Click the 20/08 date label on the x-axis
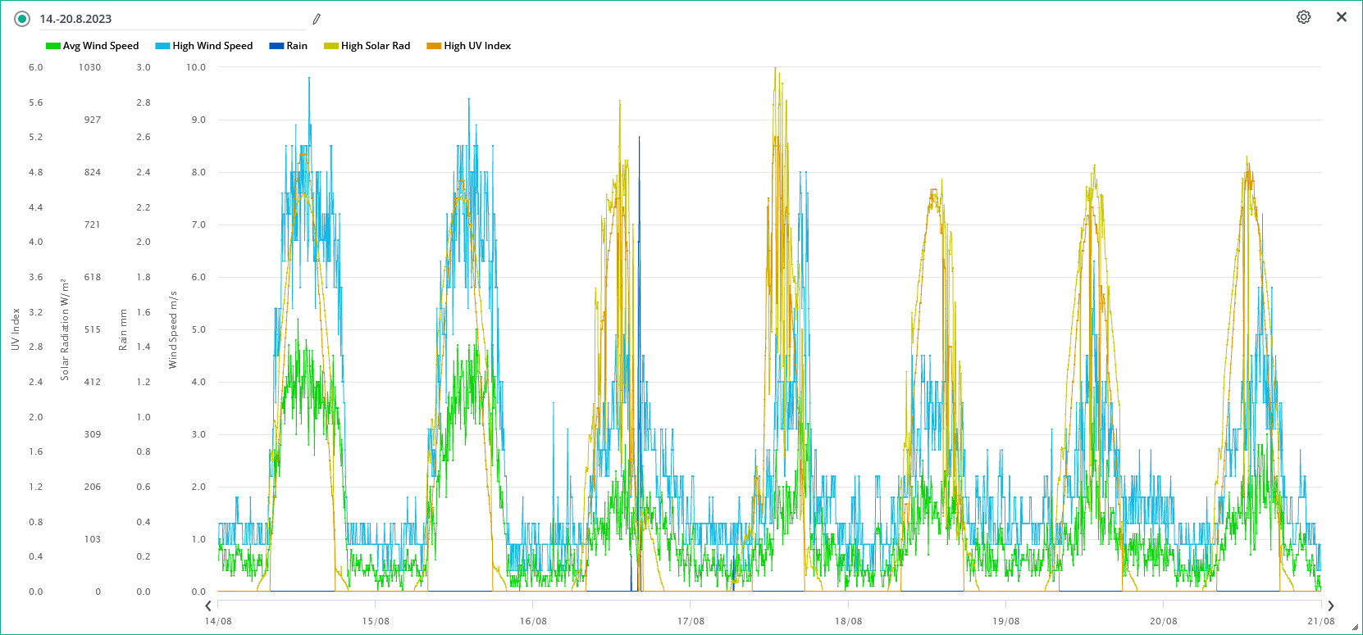The width and height of the screenshot is (1363, 635). pyautogui.click(x=1163, y=621)
